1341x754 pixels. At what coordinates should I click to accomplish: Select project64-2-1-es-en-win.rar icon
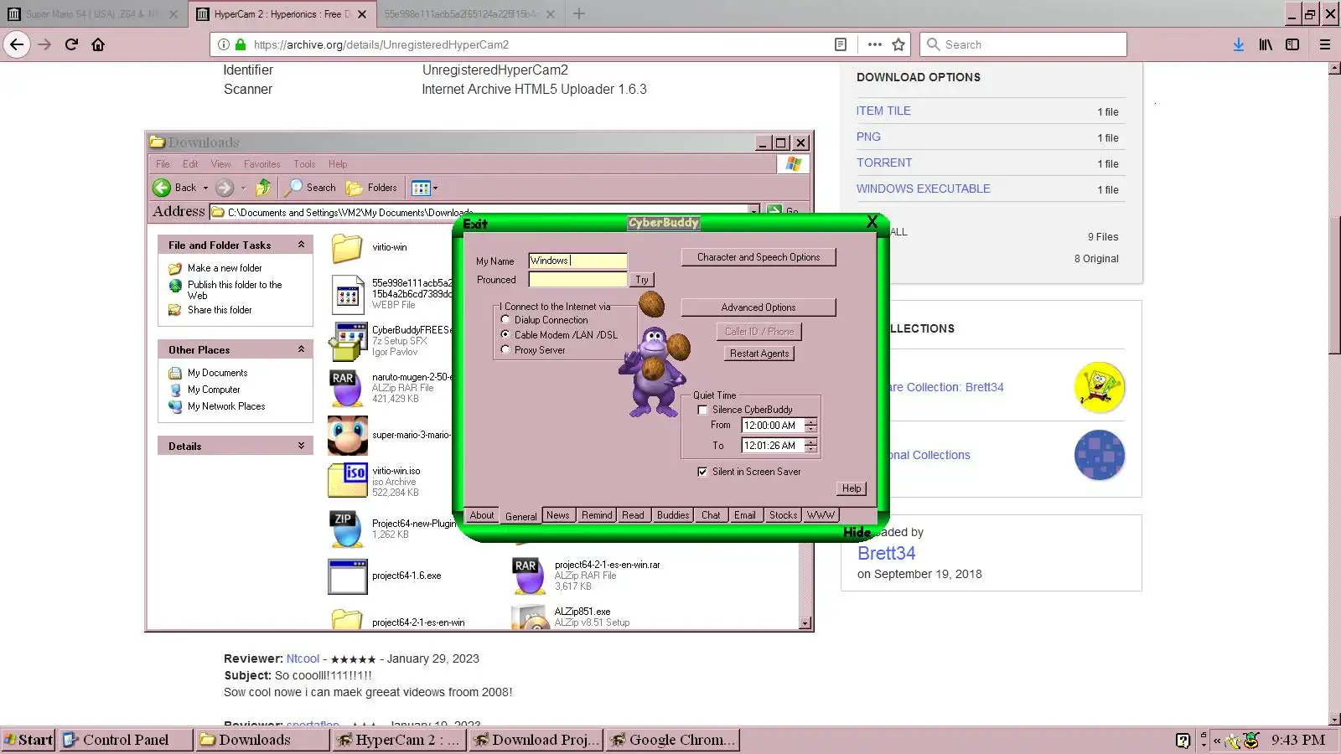[x=529, y=576]
